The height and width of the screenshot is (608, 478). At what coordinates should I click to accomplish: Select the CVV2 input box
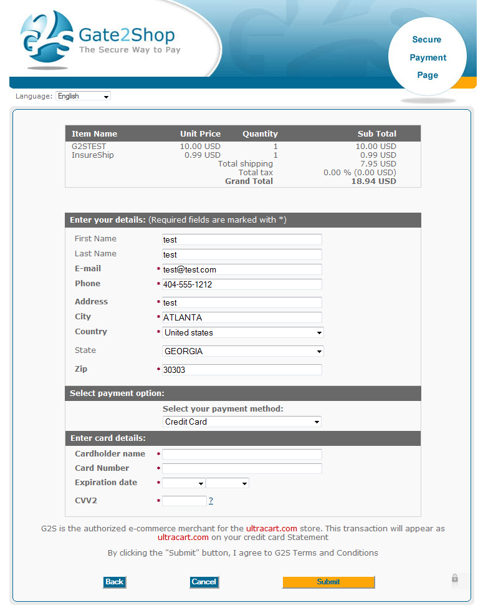click(184, 501)
